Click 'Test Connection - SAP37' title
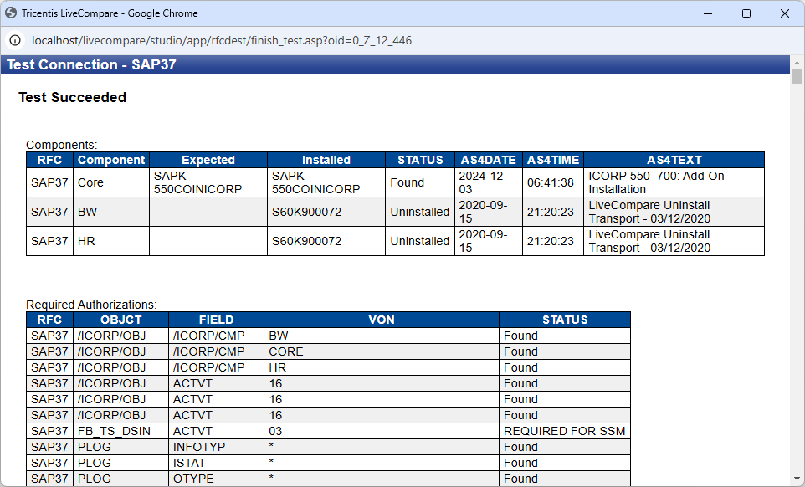The height and width of the screenshot is (487, 805). [91, 64]
